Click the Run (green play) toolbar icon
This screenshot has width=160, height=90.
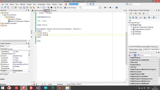[38, 7]
